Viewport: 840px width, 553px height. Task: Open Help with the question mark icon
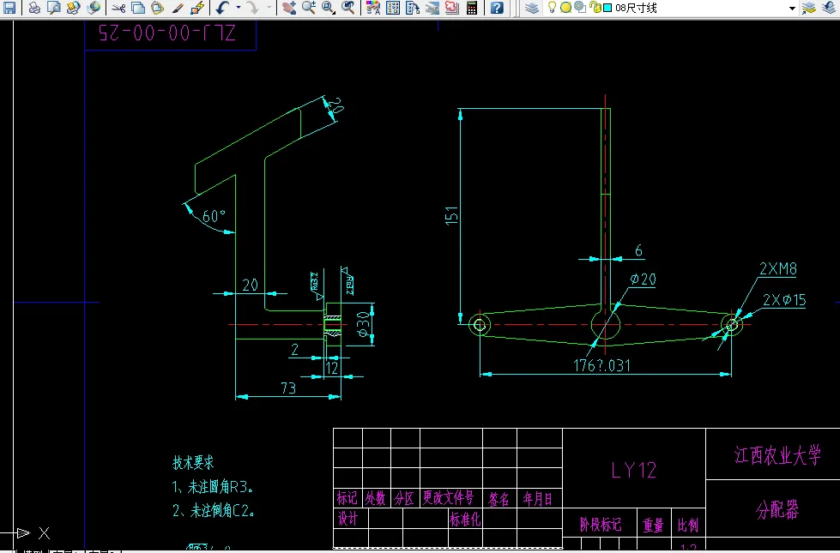pos(497,8)
